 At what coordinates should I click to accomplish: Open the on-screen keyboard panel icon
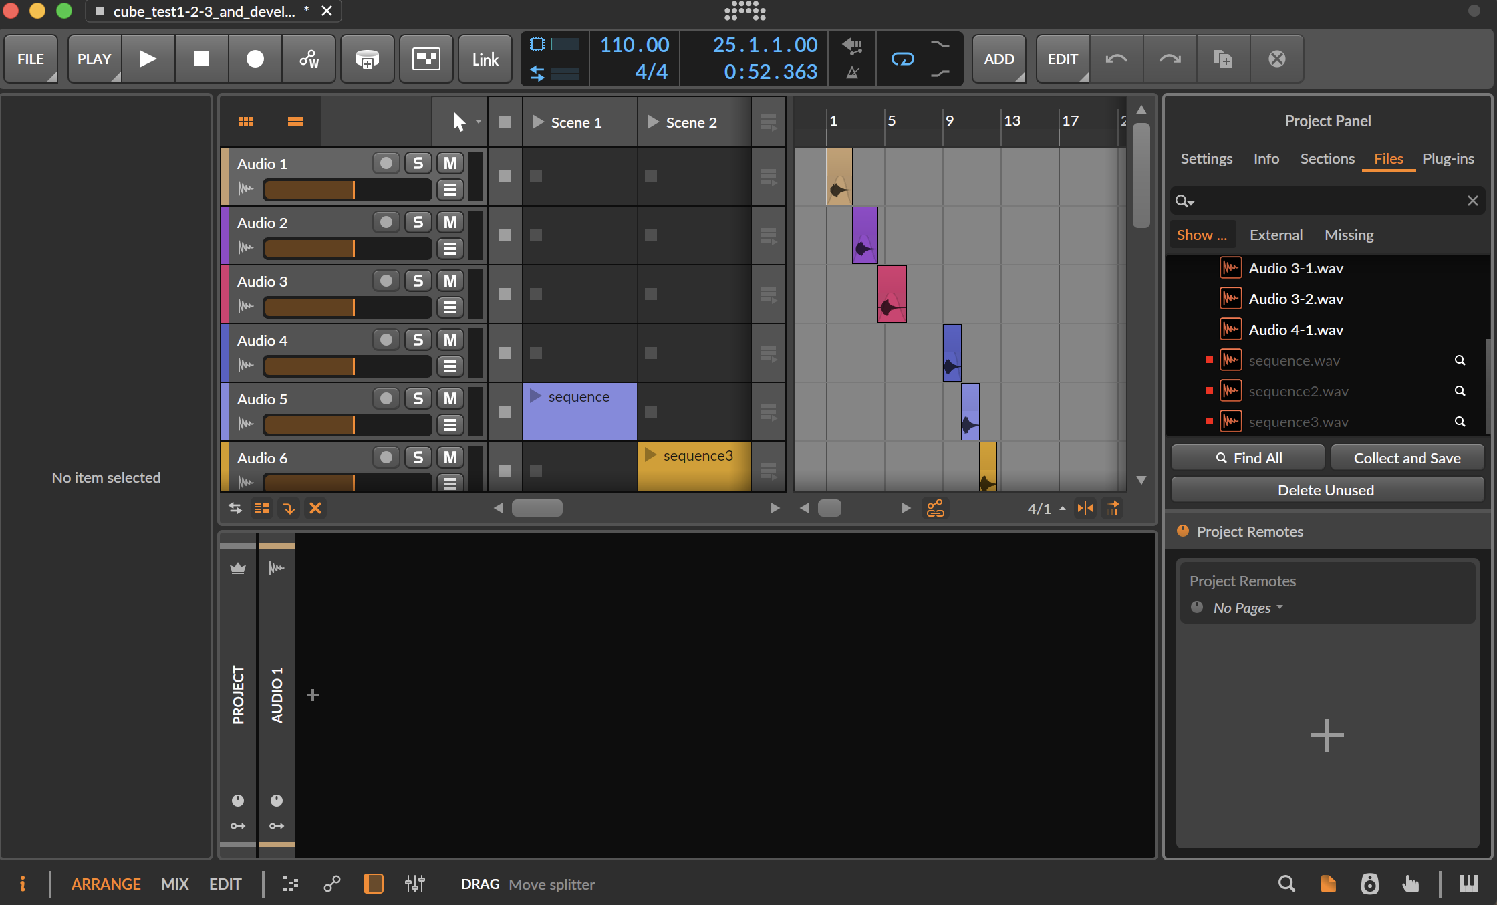1468,884
